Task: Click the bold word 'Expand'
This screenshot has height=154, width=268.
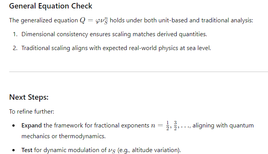Action: pyautogui.click(x=32, y=126)
